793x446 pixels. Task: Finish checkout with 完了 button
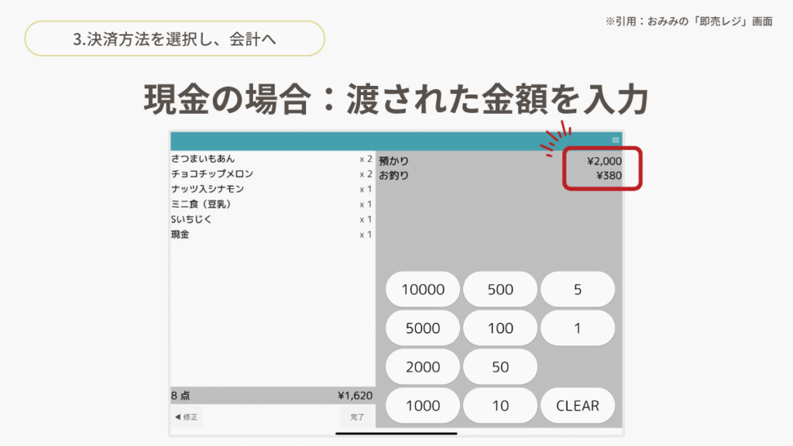357,417
